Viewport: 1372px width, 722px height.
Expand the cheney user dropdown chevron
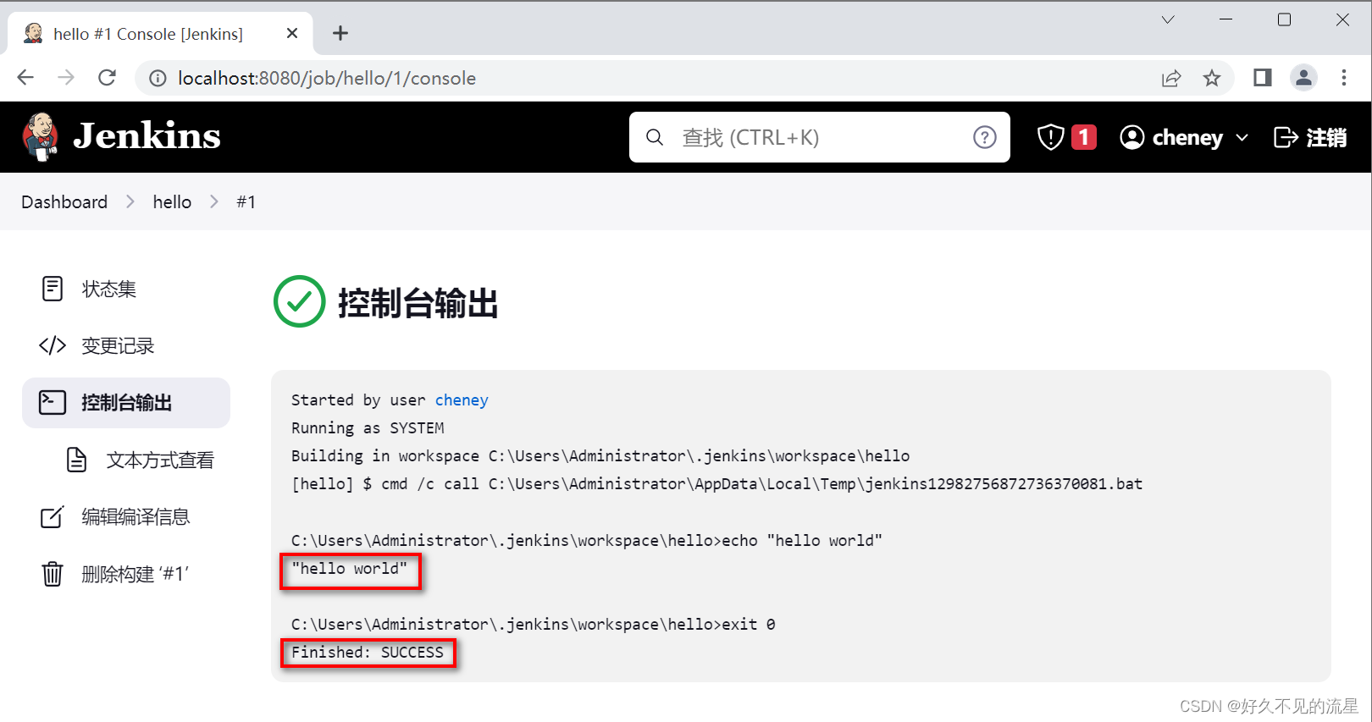click(x=1242, y=137)
